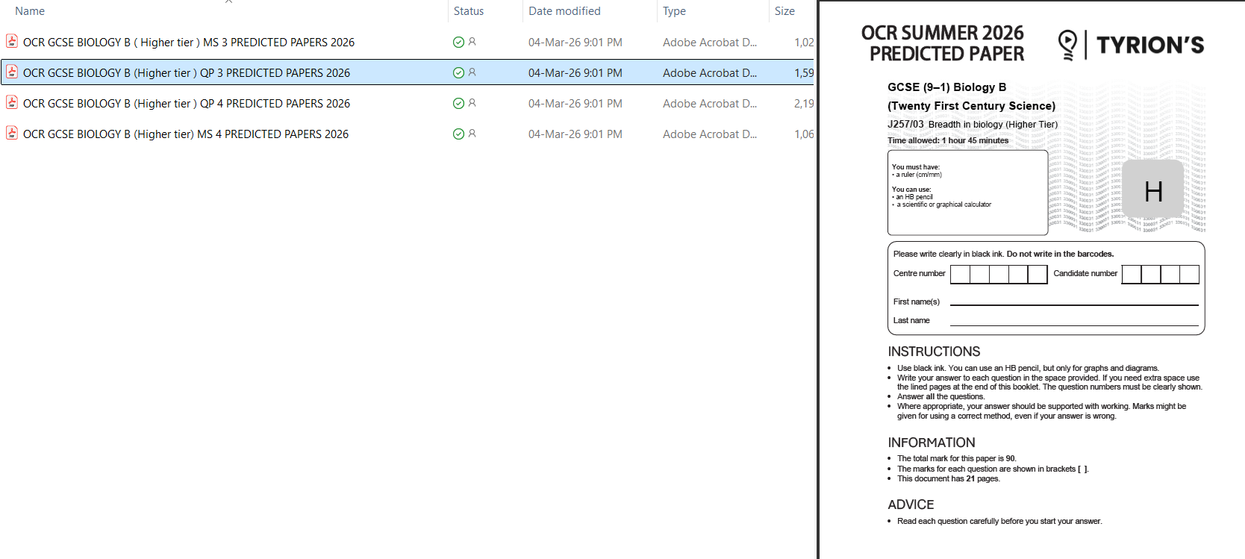Viewport: 1245px width, 559px height.
Task: Click the Adobe Acrobat type cell for MS 3
Action: pos(709,43)
